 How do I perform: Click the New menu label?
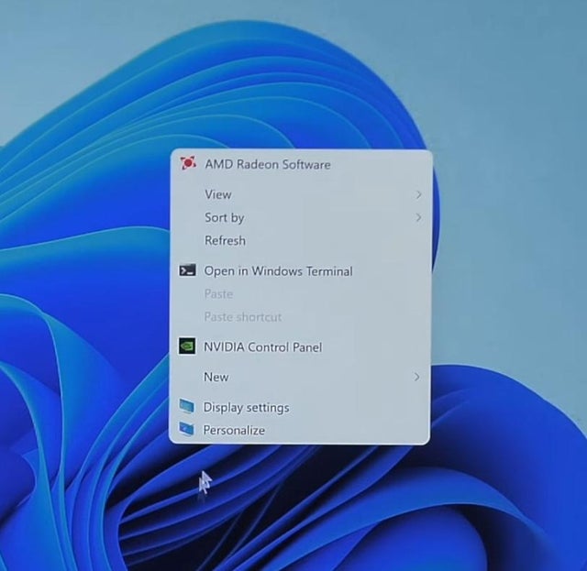216,377
